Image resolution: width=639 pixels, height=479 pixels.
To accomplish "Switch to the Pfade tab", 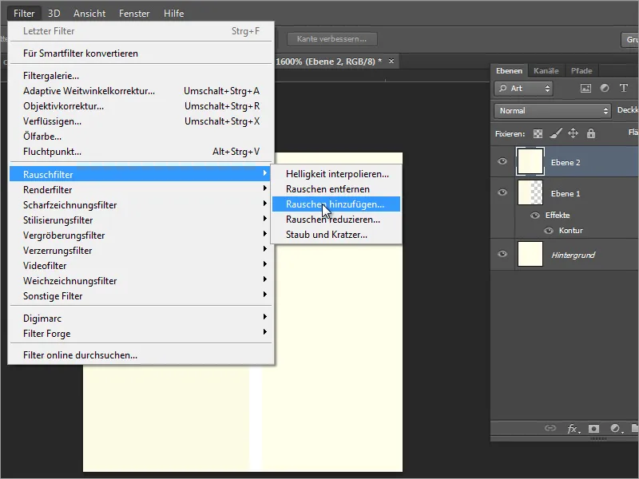I will tap(581, 71).
